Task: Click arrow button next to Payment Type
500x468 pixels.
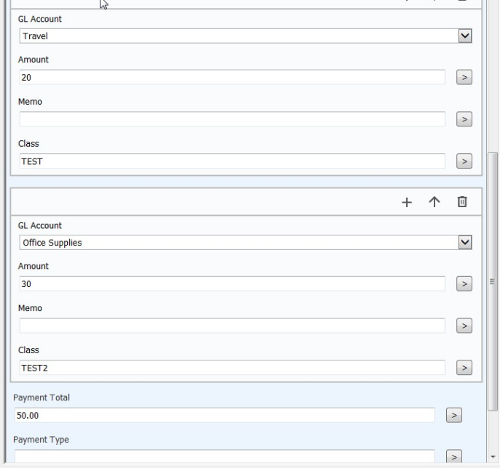Action: tap(453, 457)
